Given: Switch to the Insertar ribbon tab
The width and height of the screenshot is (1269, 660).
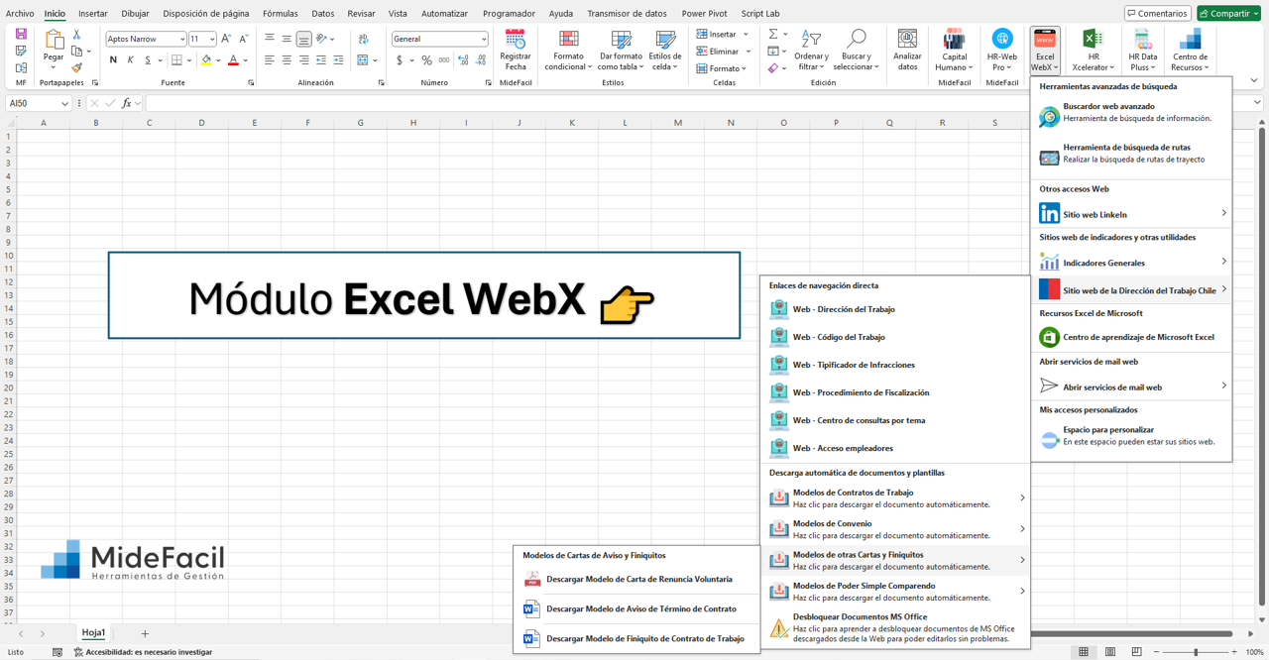Looking at the screenshot, I should [93, 13].
